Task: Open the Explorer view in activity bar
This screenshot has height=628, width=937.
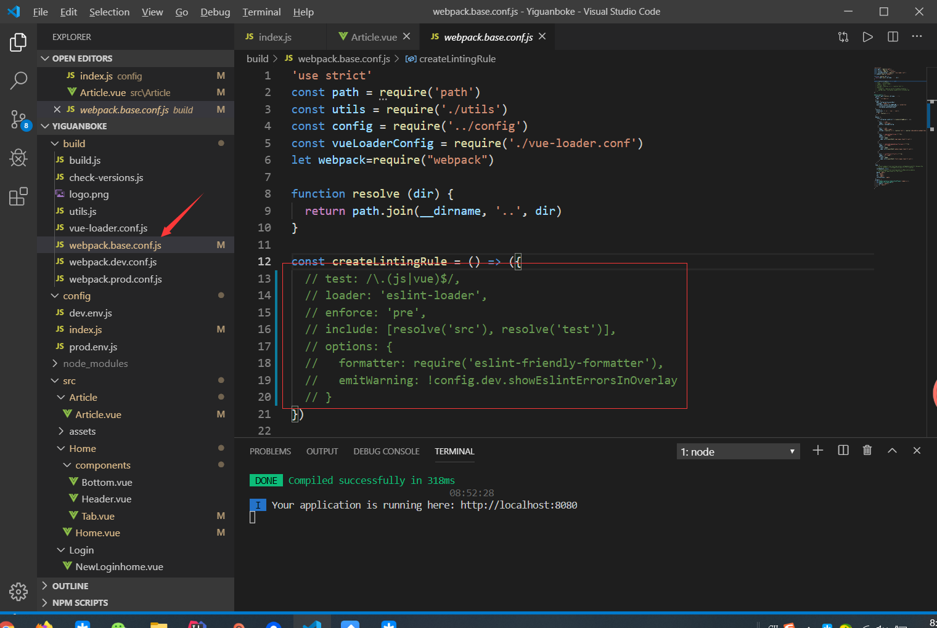Action: pyautogui.click(x=18, y=42)
